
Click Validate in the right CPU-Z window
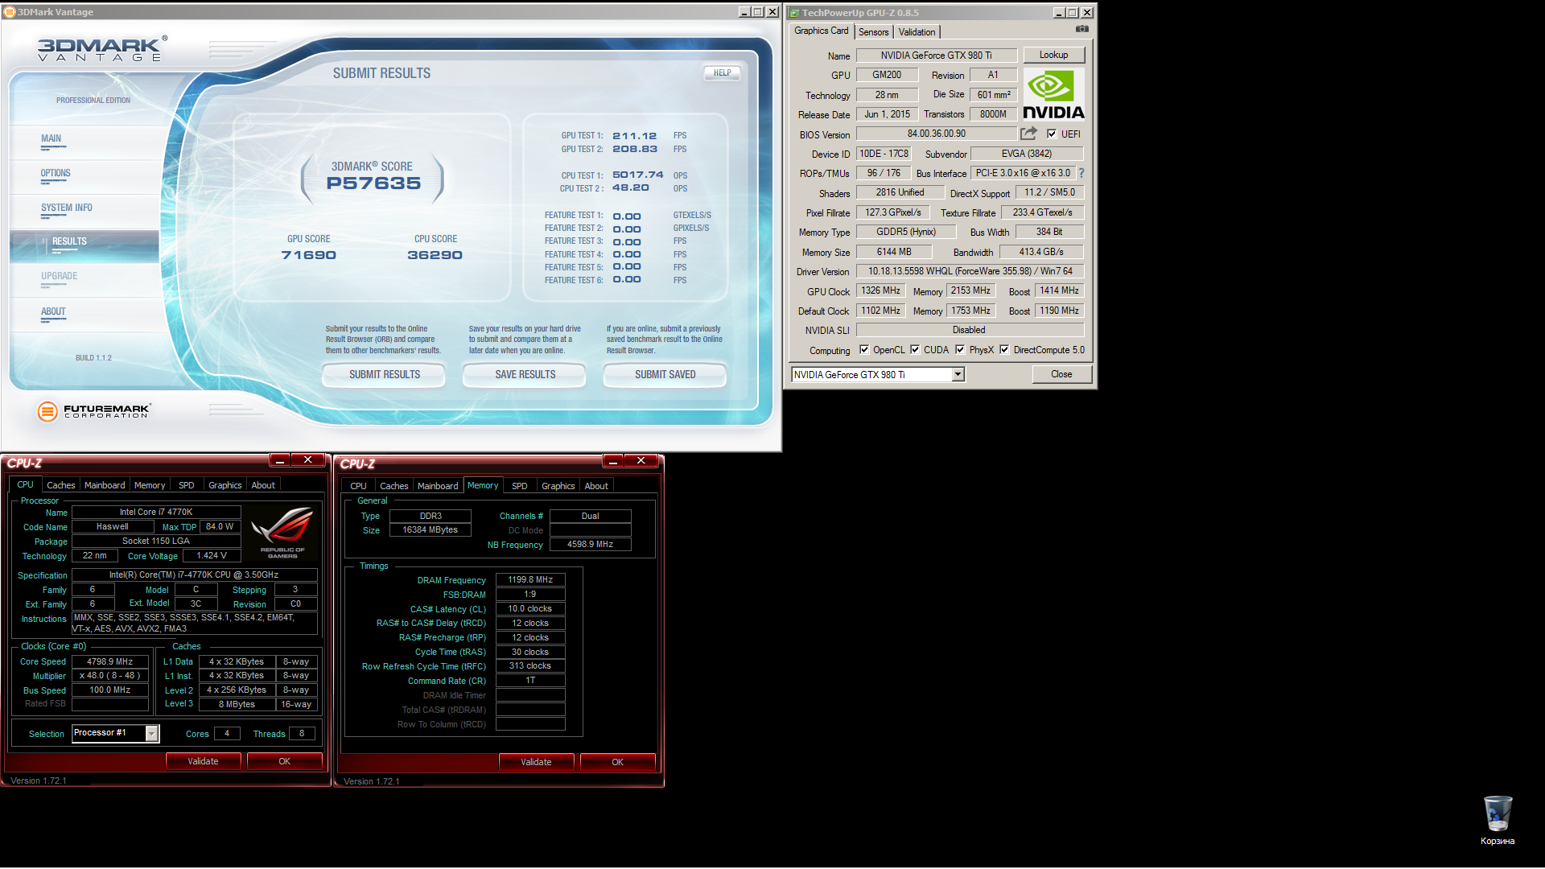click(x=536, y=762)
